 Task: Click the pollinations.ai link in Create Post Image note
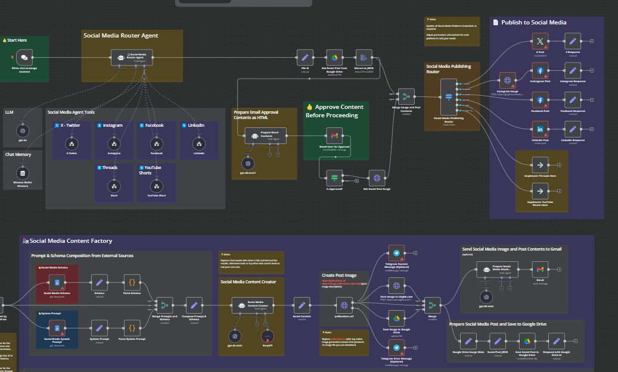point(333,281)
